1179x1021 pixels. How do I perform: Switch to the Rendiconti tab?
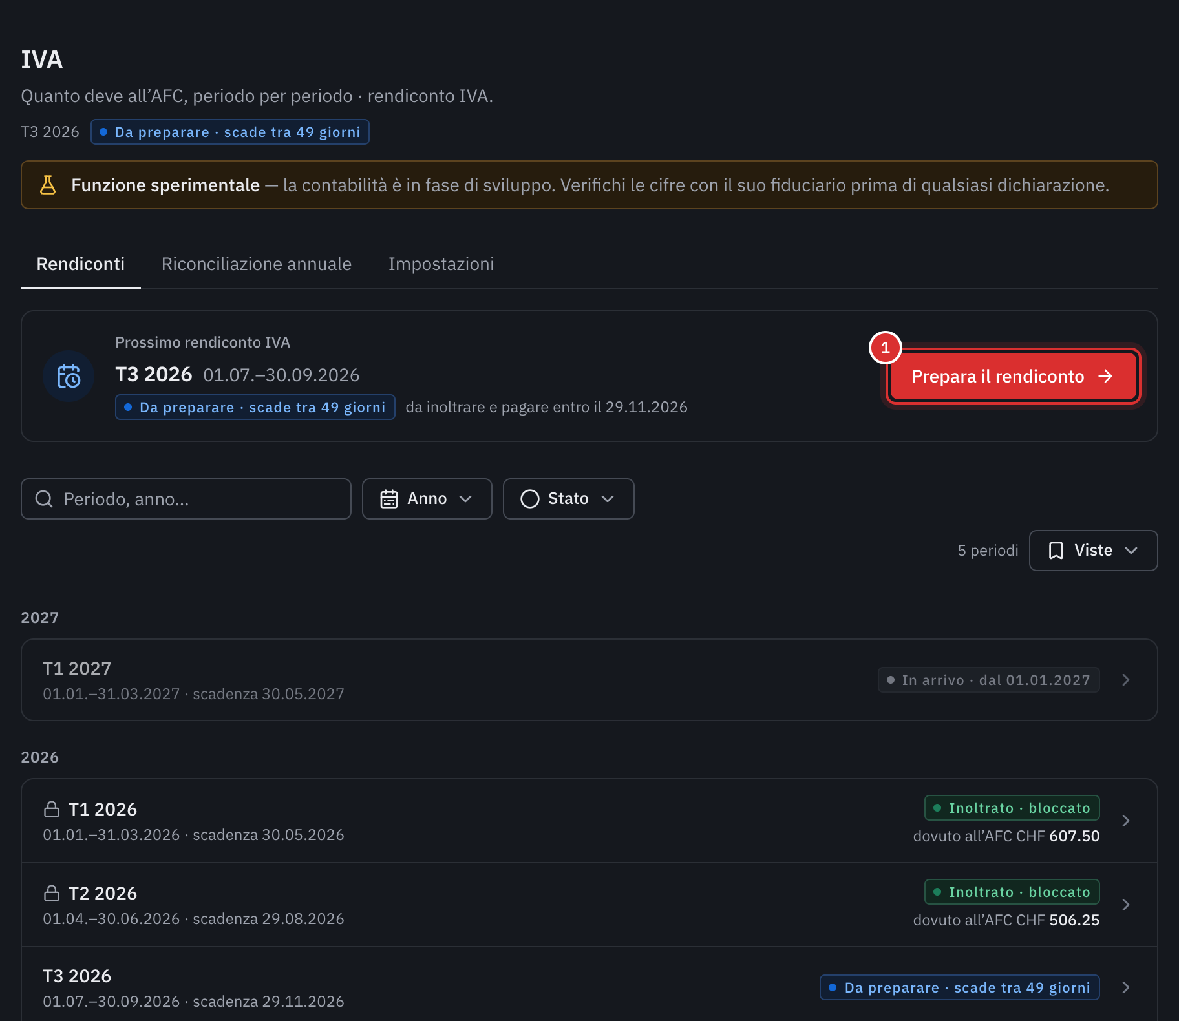coord(81,264)
